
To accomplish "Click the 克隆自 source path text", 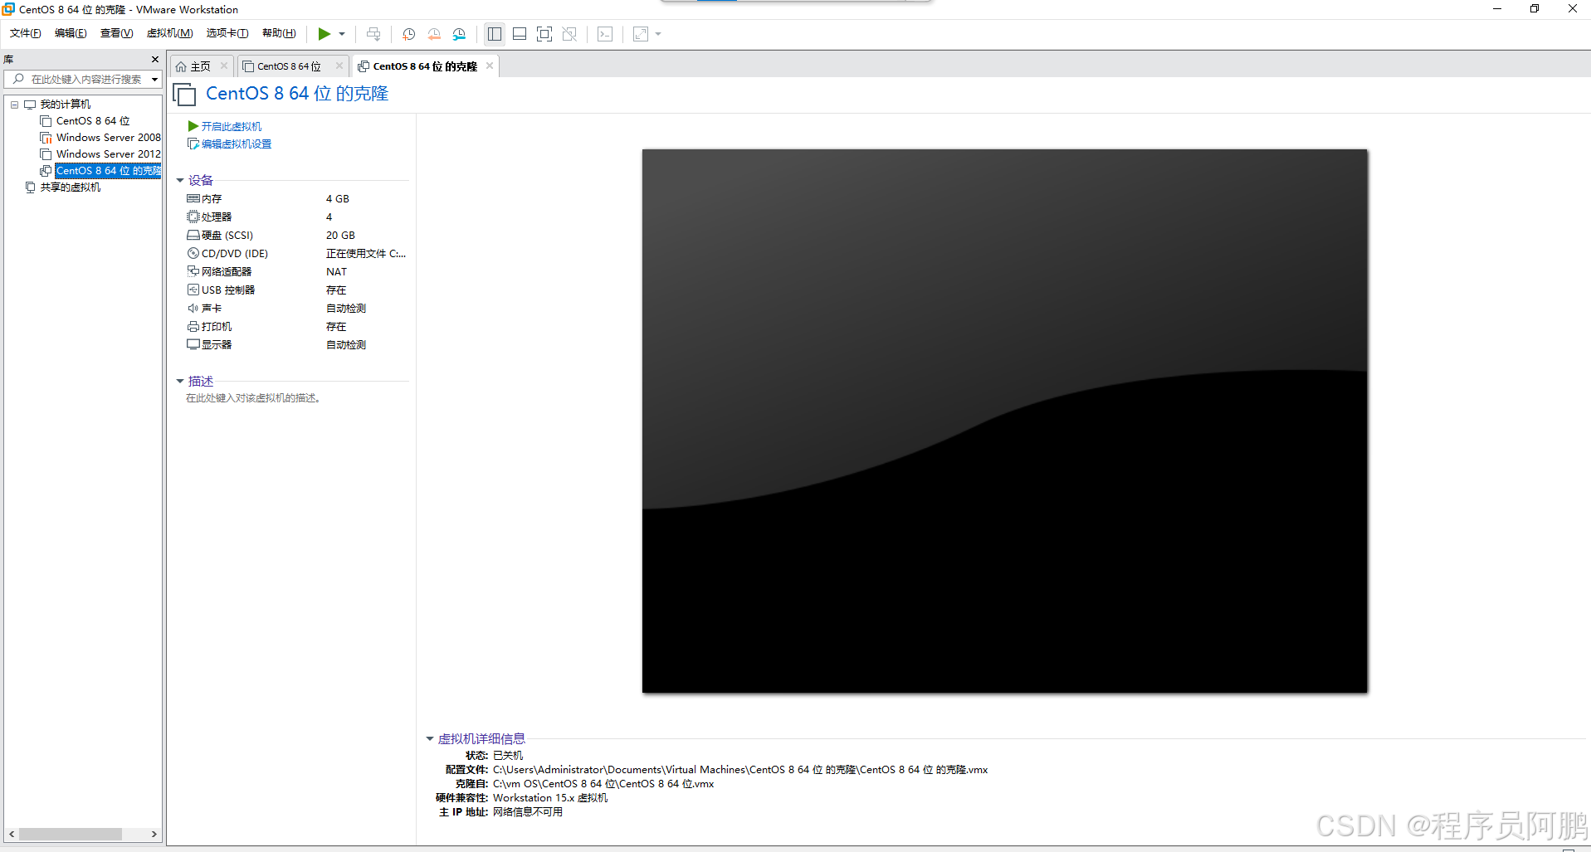I will 603,784.
